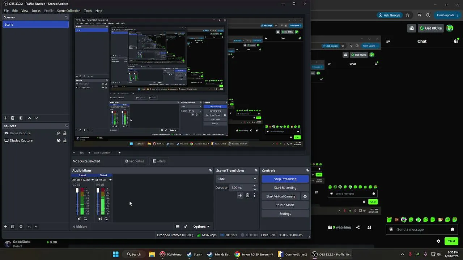463x260 pixels.
Task: Click the Game Capture lock icon
Action: pyautogui.click(x=65, y=133)
